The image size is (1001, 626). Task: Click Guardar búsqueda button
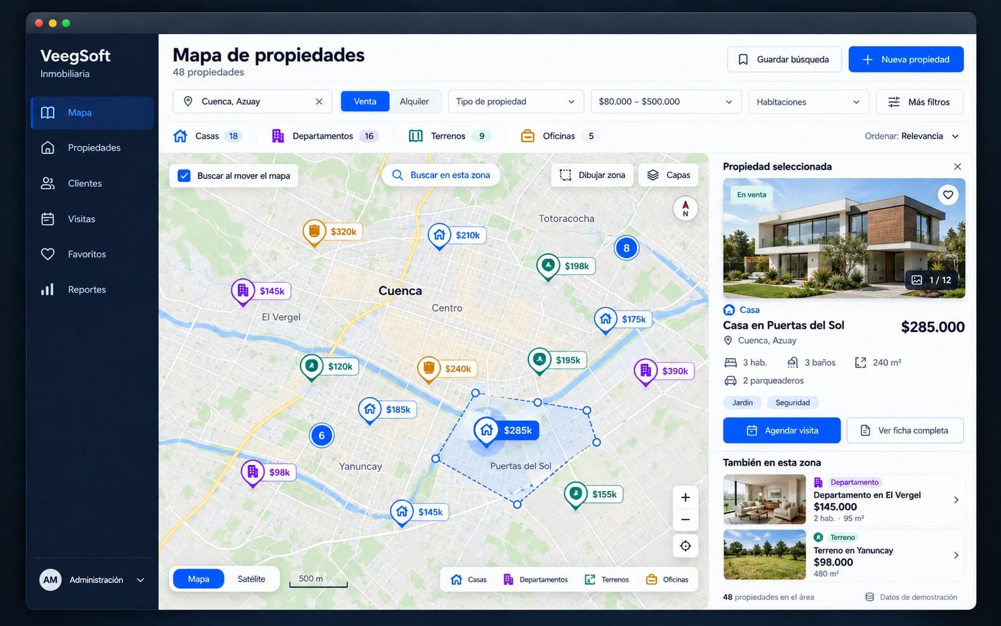pos(784,59)
